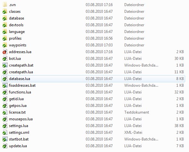This screenshot has height=152, width=189.
Task: Click the functions.lua file icon
Action: click(x=5, y=92)
